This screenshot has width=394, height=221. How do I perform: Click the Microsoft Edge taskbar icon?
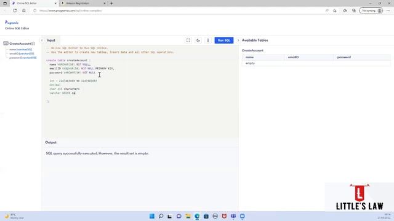coord(197,216)
